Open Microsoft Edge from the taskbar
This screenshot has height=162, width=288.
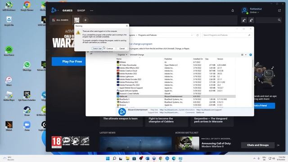coord(174,158)
